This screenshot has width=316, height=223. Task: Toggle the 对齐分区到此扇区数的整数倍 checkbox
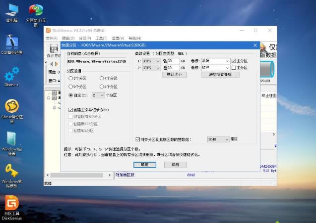point(137,139)
